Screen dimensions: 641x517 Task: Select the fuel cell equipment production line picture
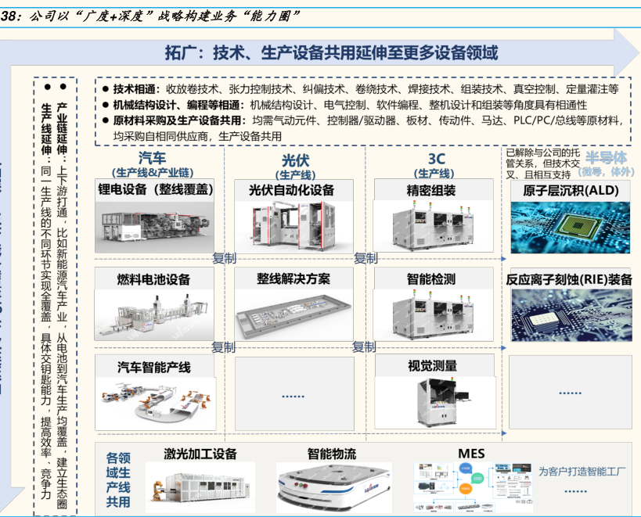[x=155, y=313]
